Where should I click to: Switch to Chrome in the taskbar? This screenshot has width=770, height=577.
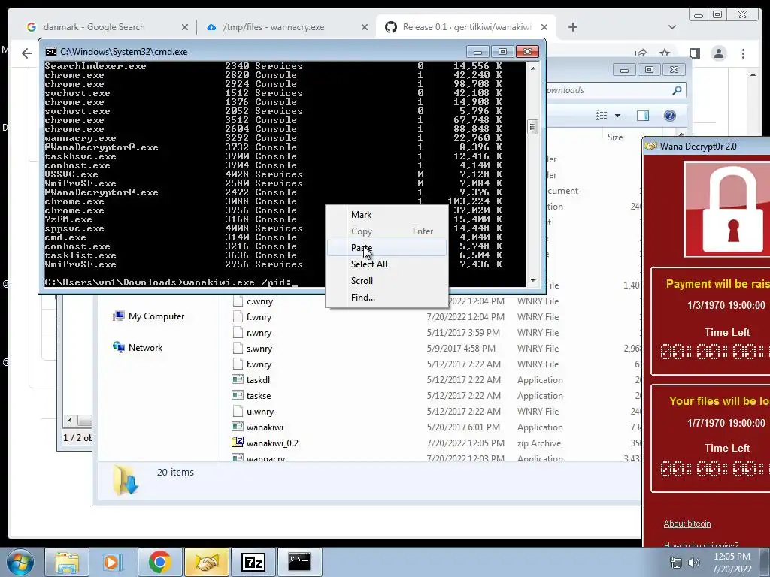tap(159, 562)
